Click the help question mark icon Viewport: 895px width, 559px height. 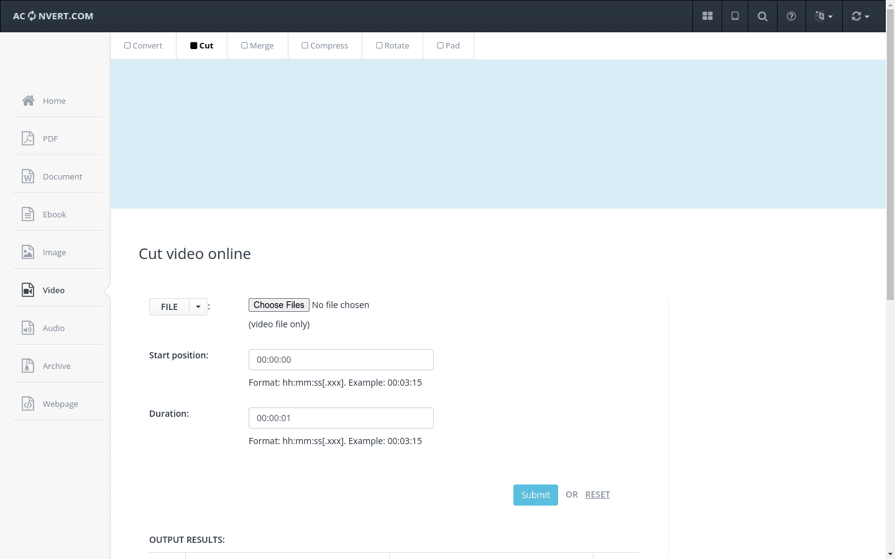click(791, 16)
